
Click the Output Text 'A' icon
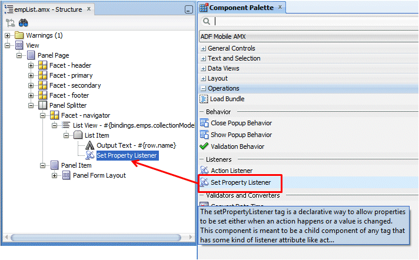pos(90,145)
